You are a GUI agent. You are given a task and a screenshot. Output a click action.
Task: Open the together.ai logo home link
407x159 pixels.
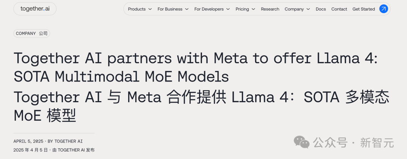point(35,9)
